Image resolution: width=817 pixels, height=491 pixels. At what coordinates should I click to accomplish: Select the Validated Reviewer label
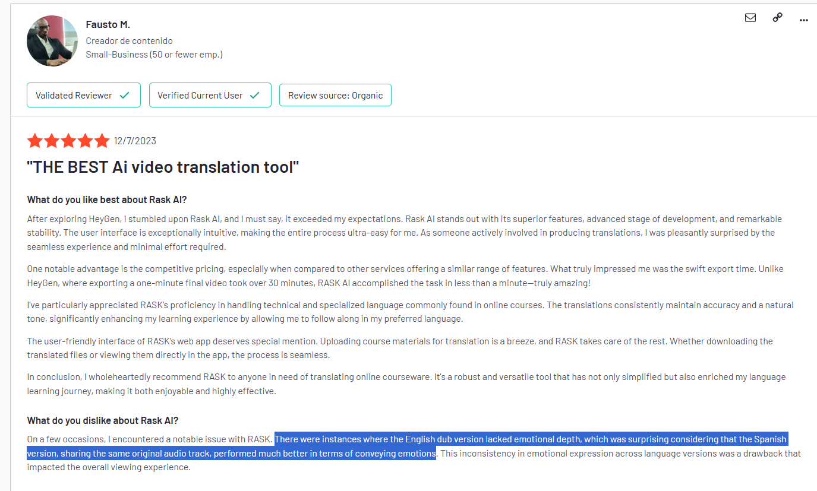(74, 95)
